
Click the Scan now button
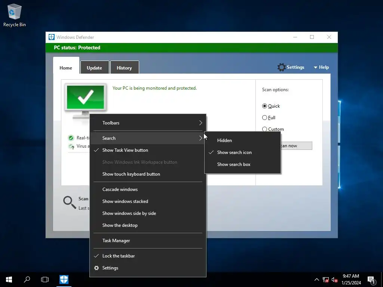296,146
